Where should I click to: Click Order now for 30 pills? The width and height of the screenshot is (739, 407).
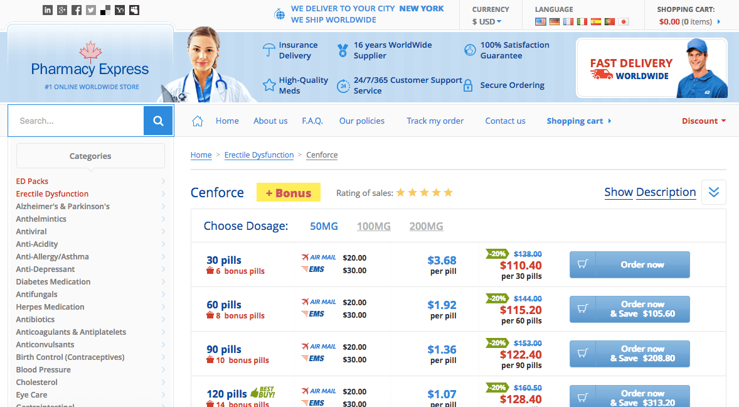pyautogui.click(x=629, y=264)
